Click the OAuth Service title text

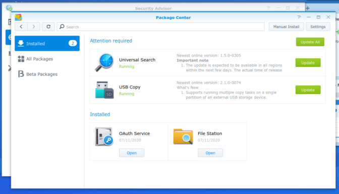point(134,134)
